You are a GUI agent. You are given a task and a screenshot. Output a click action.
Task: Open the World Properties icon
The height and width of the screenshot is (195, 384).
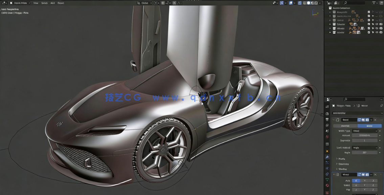point(327,143)
